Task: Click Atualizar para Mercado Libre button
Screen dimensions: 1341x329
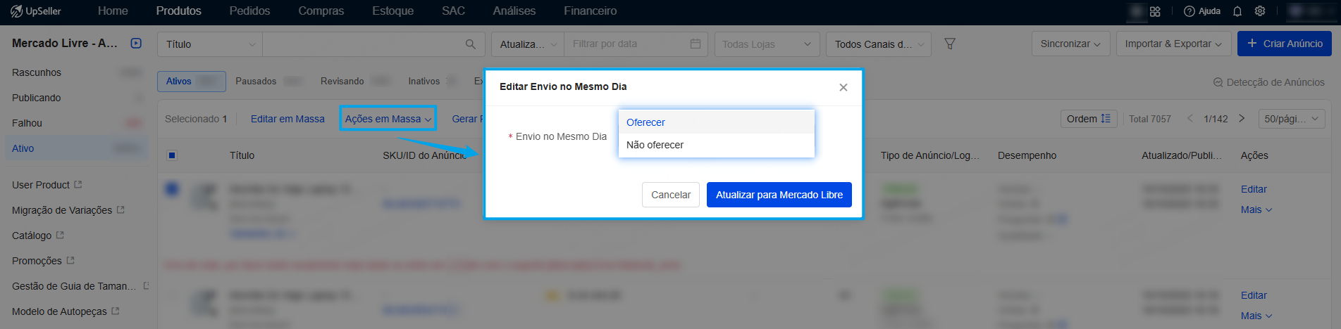Action: click(779, 195)
